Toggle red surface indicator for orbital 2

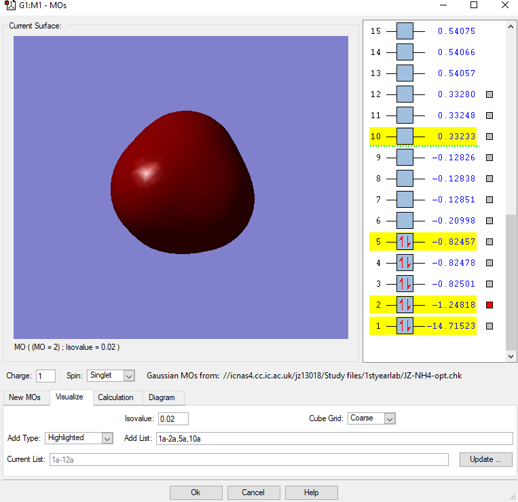[489, 305]
